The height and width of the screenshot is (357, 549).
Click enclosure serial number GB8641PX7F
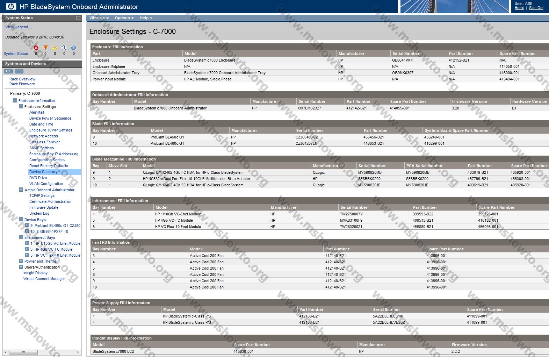point(403,60)
